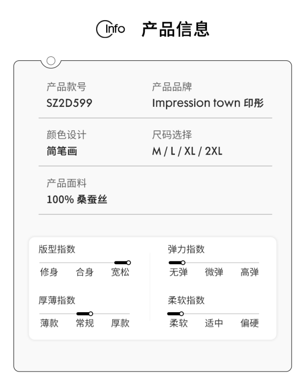The height and width of the screenshot is (383, 305).
Task: Click the 简笔画 color design value
Action: tap(62, 151)
